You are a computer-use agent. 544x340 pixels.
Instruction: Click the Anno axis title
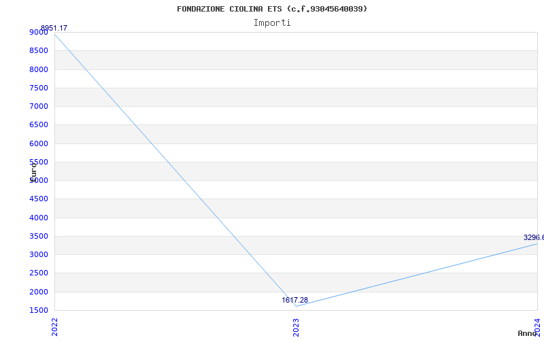point(528,333)
